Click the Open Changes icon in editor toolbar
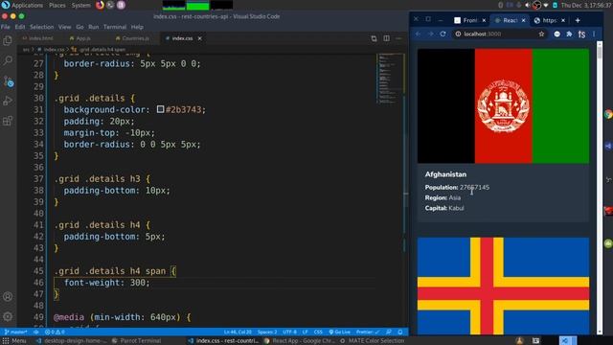 click(374, 38)
